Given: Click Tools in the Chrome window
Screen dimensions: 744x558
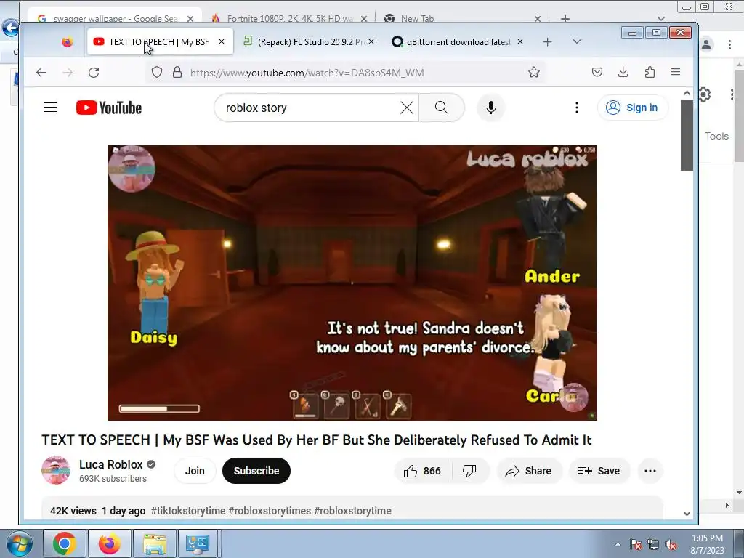Looking at the screenshot, I should pyautogui.click(x=716, y=136).
